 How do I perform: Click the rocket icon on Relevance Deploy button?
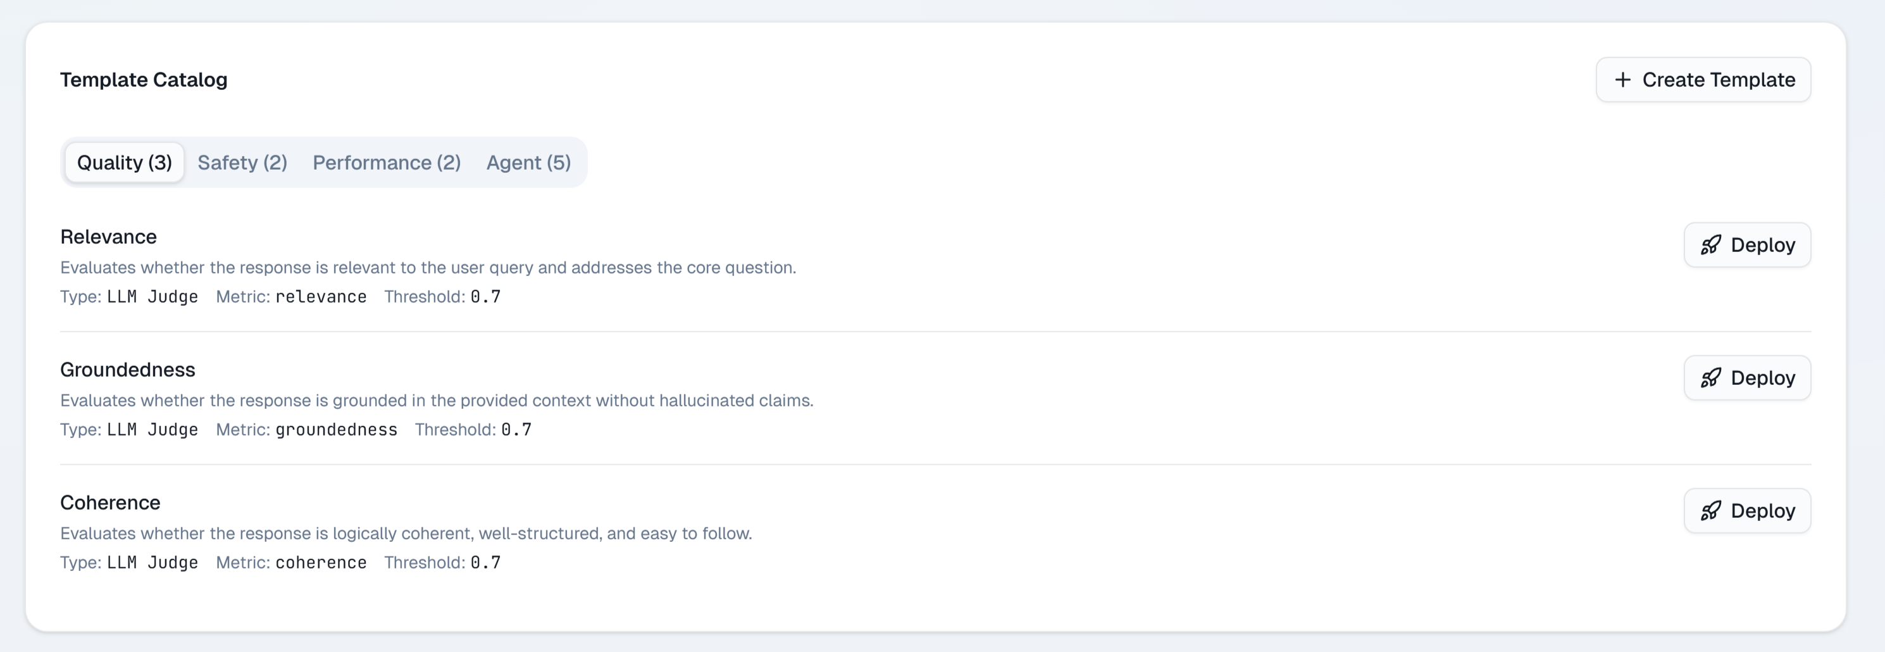pyautogui.click(x=1712, y=244)
